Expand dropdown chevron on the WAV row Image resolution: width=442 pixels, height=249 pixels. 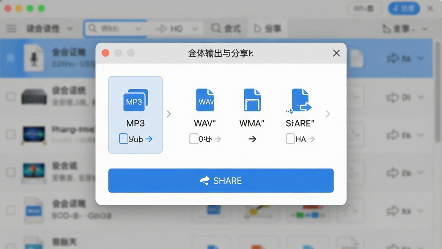pos(421,211)
